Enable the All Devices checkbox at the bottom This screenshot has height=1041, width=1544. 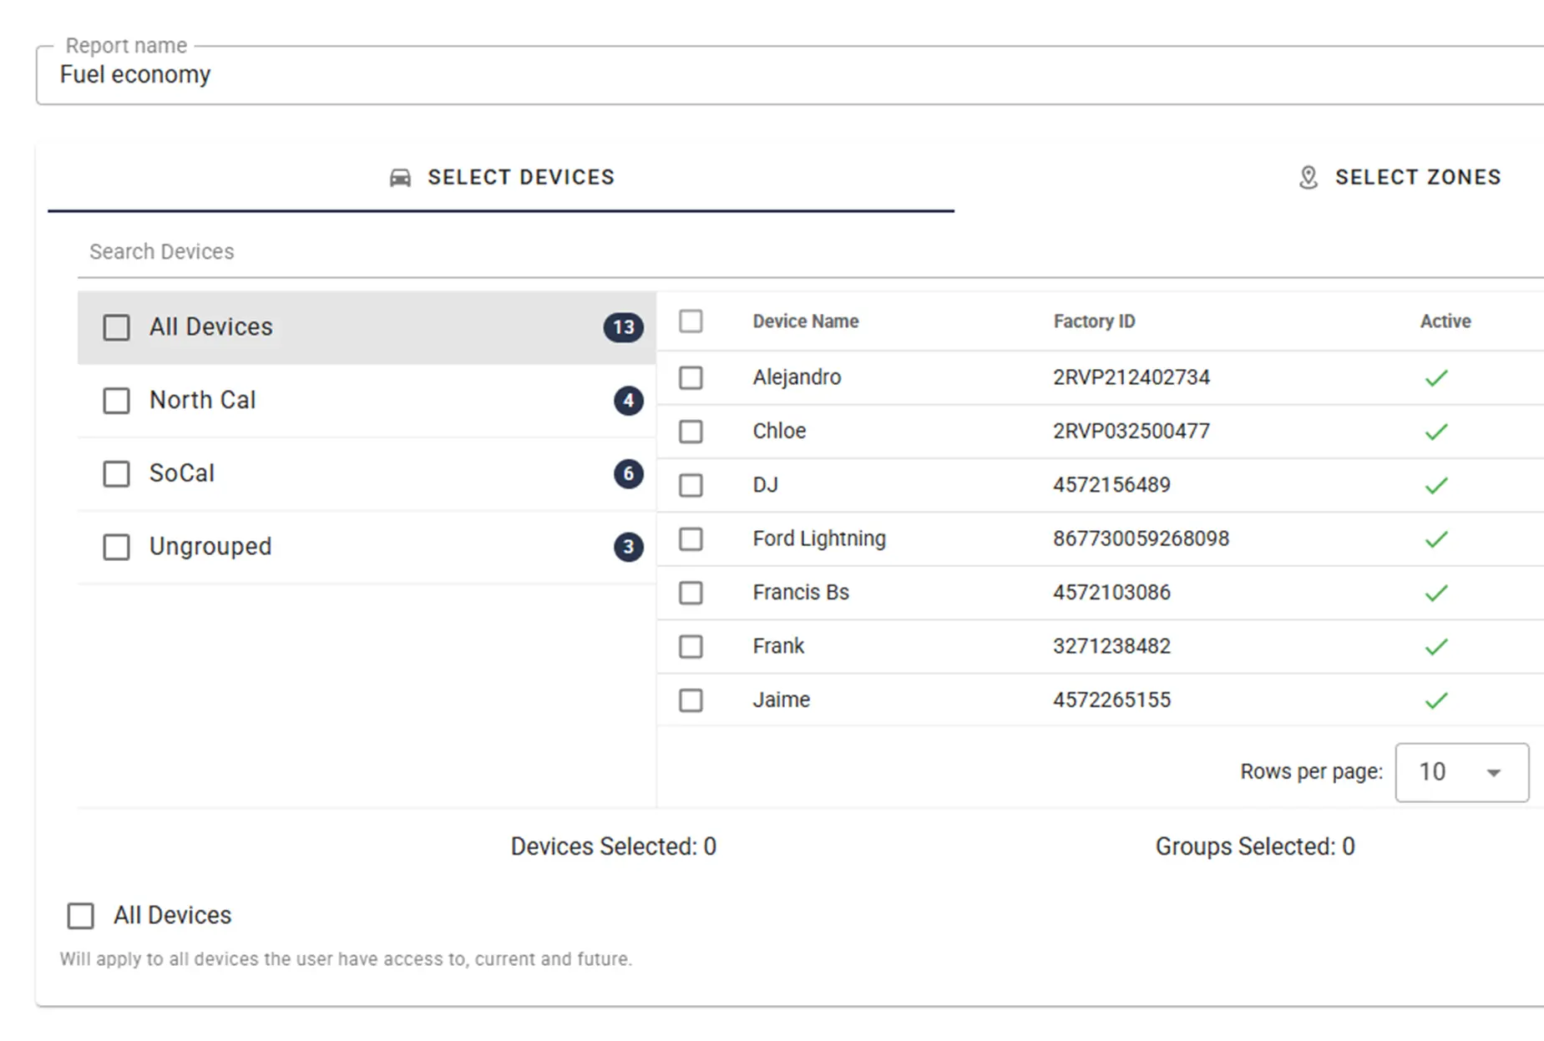(80, 916)
